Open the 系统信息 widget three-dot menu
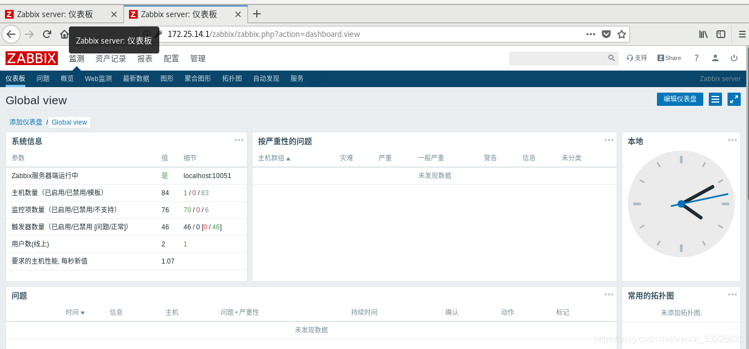The image size is (749, 349). click(x=239, y=140)
